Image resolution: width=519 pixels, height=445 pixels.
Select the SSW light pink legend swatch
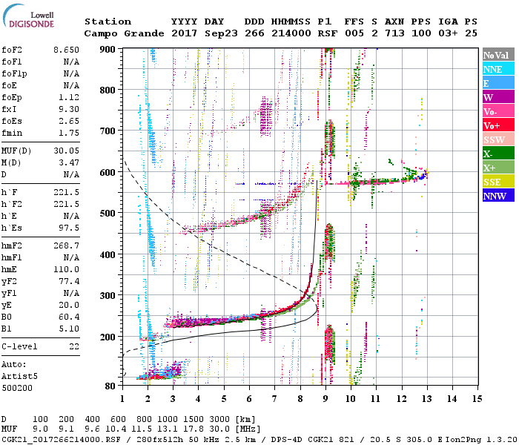(x=498, y=139)
